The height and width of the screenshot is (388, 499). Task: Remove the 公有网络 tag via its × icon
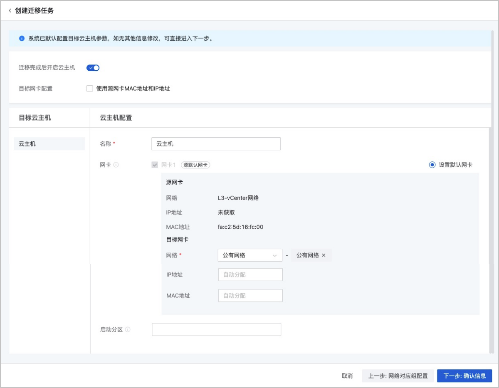pos(324,255)
